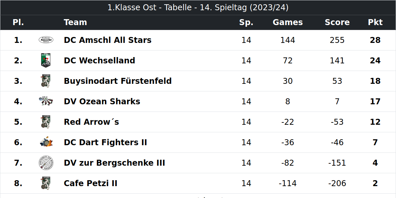Click the DC Wechselland team logo

tap(46, 60)
